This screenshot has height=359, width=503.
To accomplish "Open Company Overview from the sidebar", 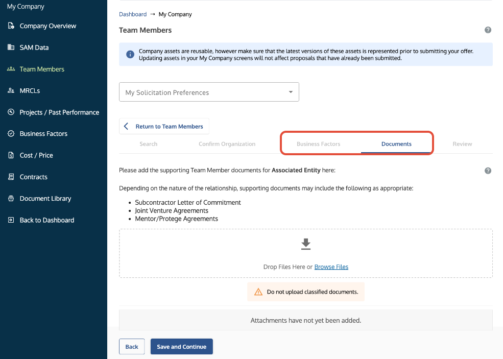I will coord(47,26).
